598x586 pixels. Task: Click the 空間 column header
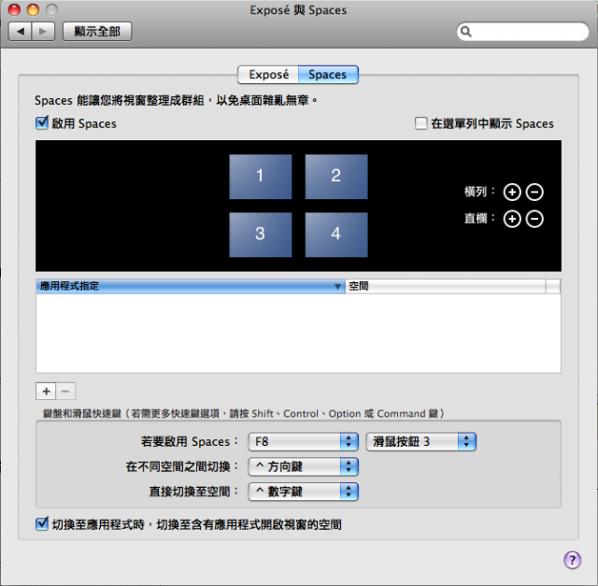point(446,286)
